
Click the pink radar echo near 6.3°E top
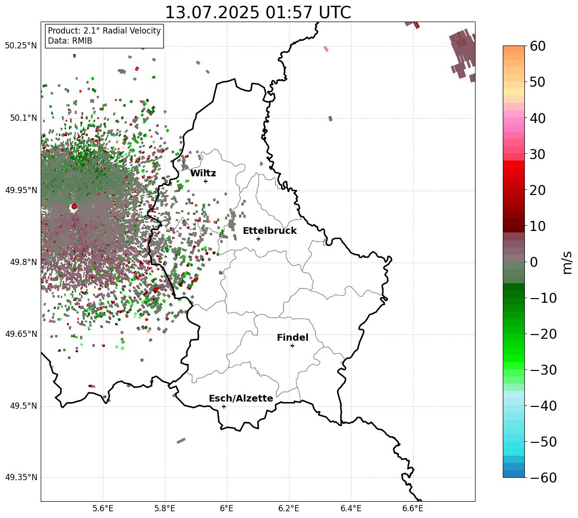pyautogui.click(x=326, y=48)
